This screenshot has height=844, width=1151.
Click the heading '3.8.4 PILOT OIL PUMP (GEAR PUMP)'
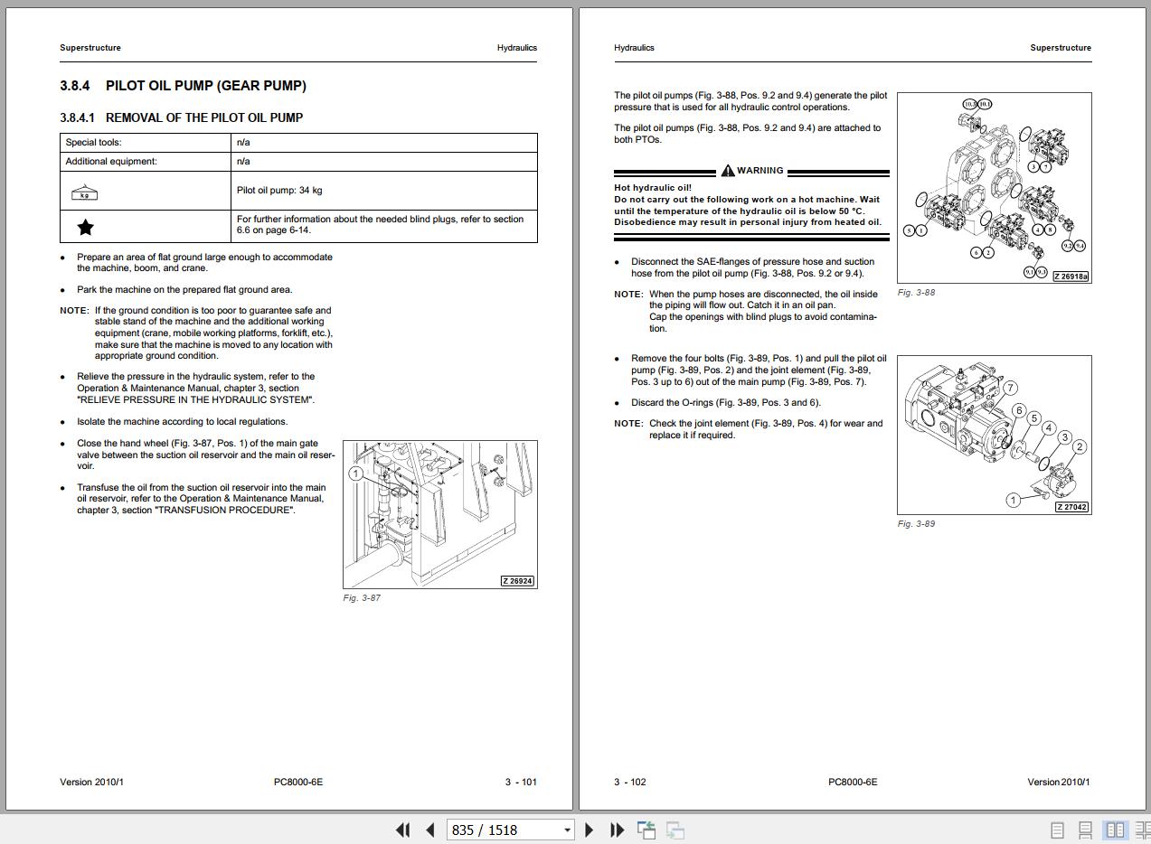click(184, 86)
